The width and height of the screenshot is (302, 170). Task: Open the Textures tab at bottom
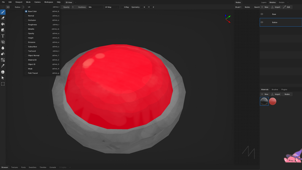(14, 167)
